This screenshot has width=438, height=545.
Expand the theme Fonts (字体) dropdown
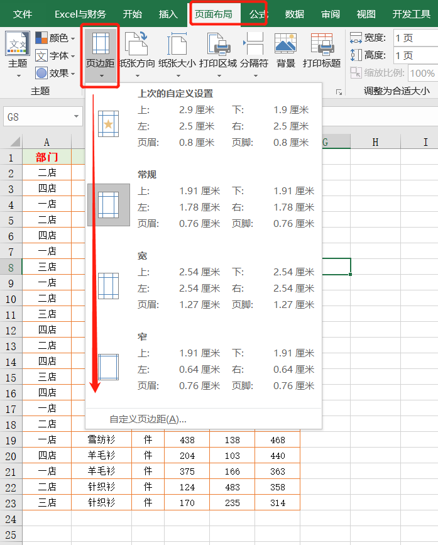pyautogui.click(x=55, y=56)
